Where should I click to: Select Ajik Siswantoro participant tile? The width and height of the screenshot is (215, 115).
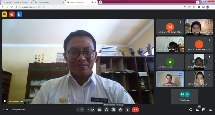click(170, 62)
